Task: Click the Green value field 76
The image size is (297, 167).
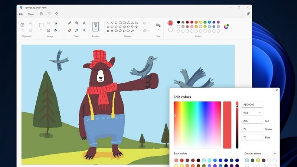Action: click(x=252, y=129)
